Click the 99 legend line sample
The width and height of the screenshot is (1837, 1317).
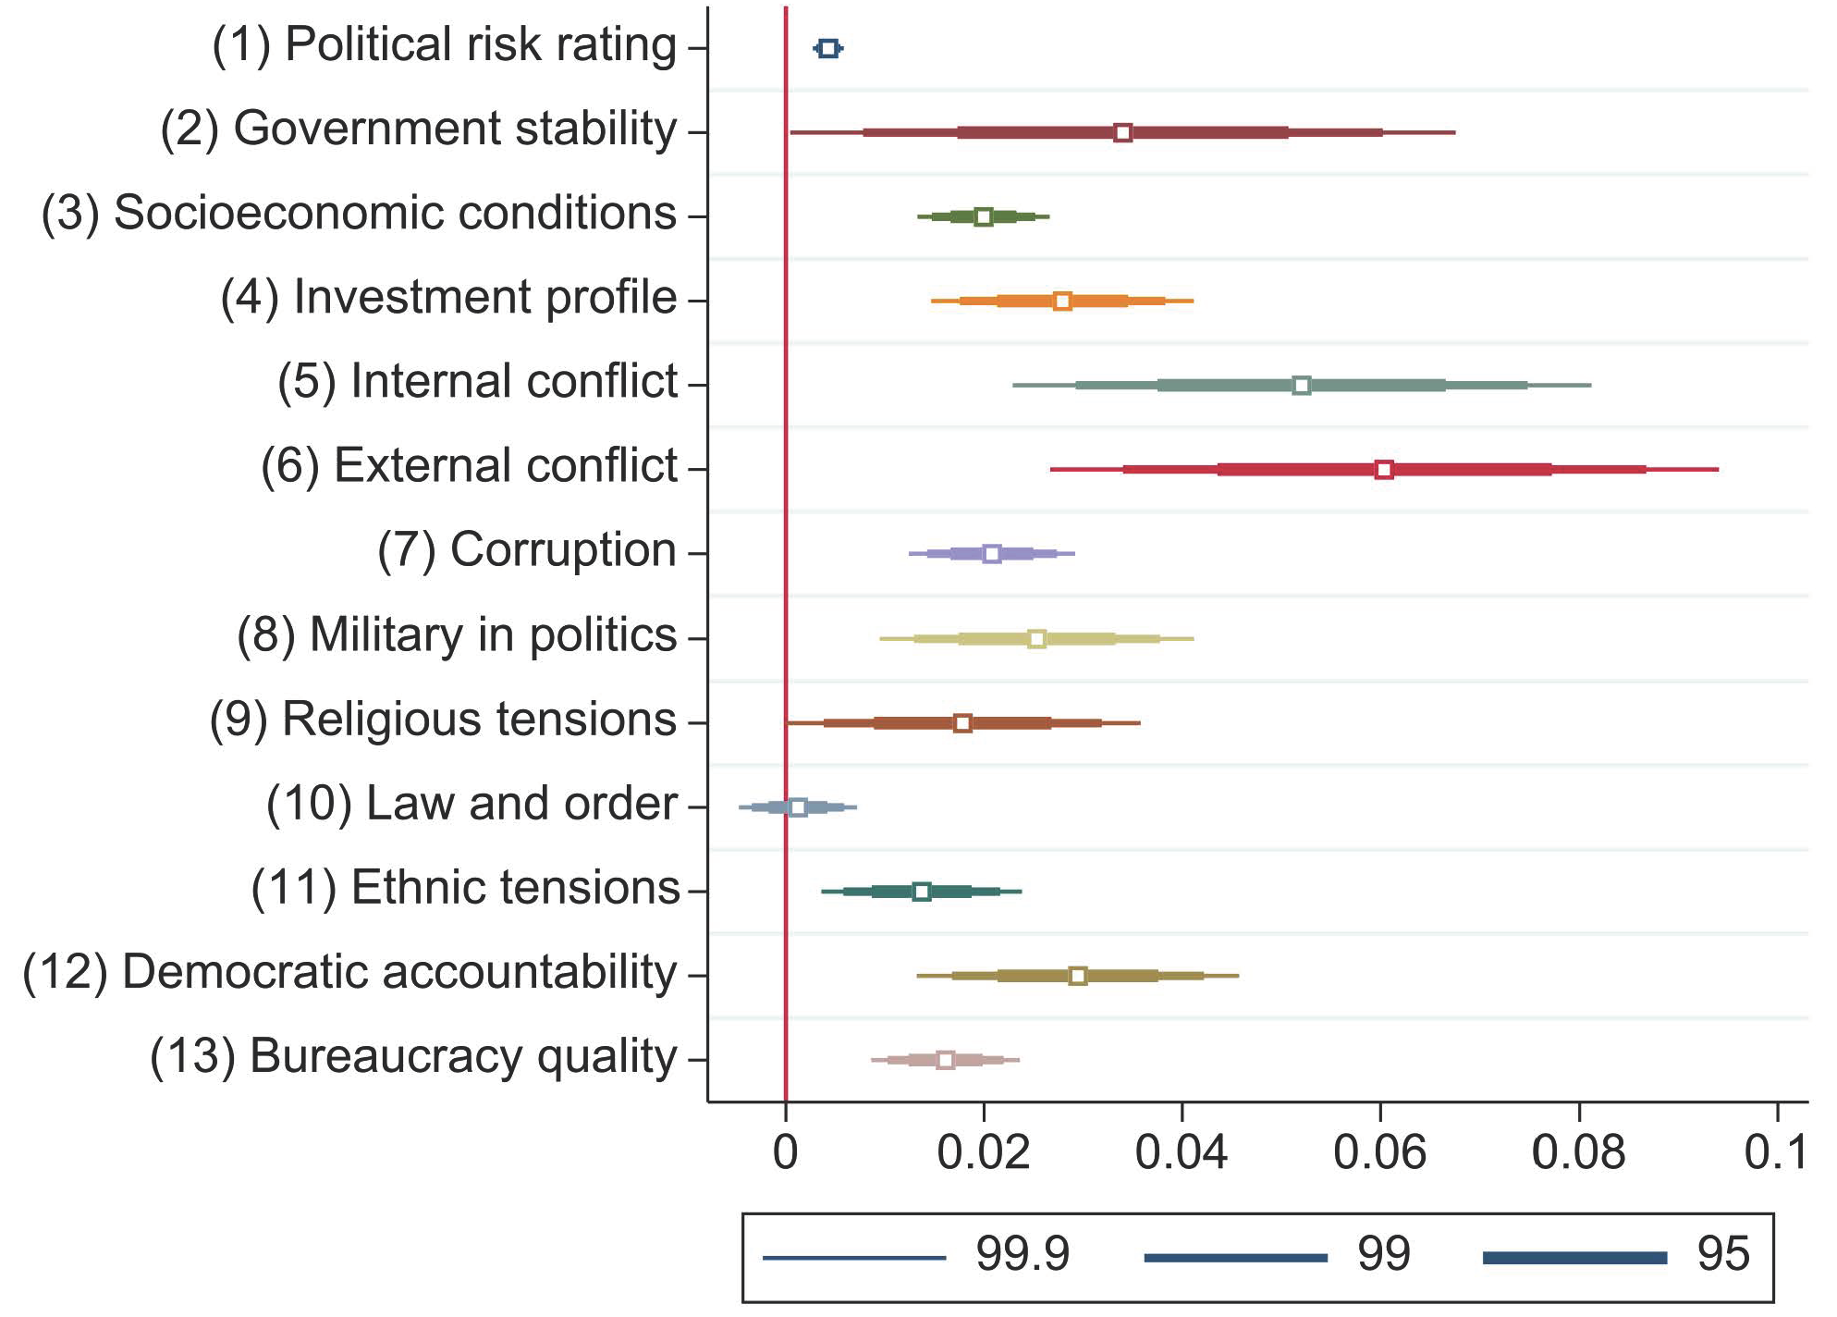(x=1235, y=1258)
